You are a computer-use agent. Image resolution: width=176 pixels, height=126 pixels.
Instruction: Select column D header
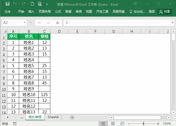(x=59, y=31)
